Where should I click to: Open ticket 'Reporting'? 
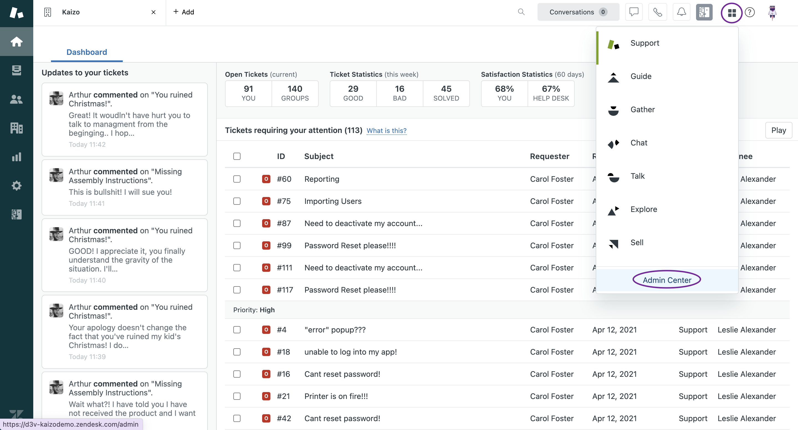(x=321, y=179)
